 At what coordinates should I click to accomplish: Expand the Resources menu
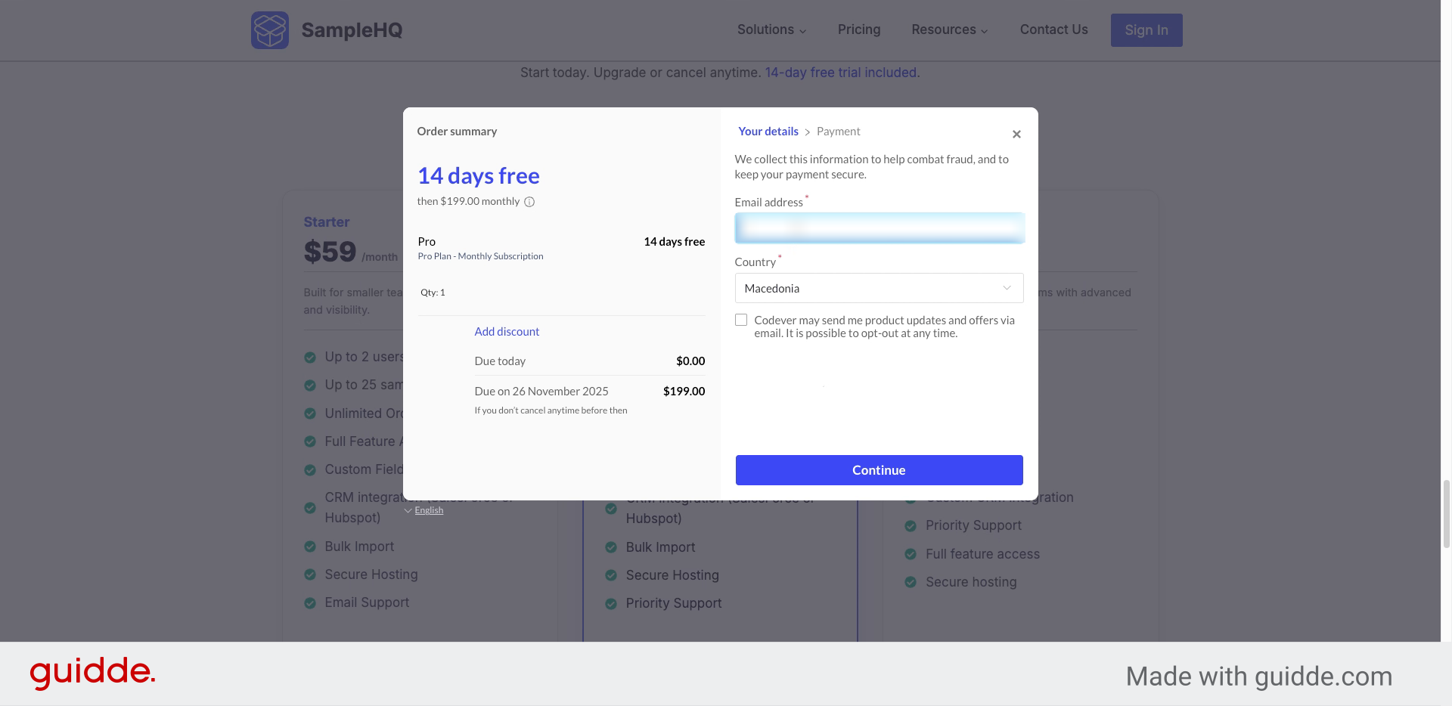(x=949, y=29)
